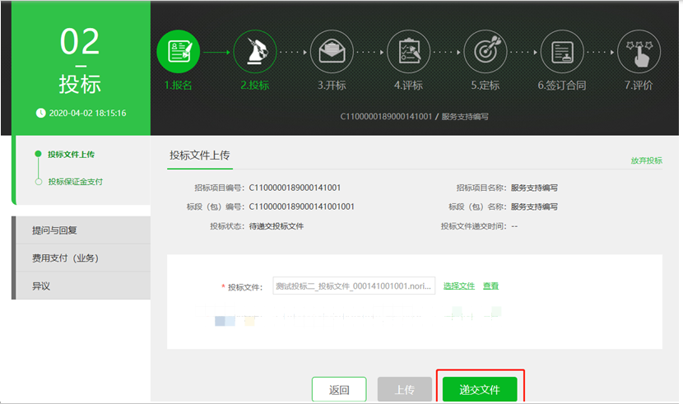Screen dimensions: 683x404
Task: Click the grey 上传 button
Action: pyautogui.click(x=405, y=390)
